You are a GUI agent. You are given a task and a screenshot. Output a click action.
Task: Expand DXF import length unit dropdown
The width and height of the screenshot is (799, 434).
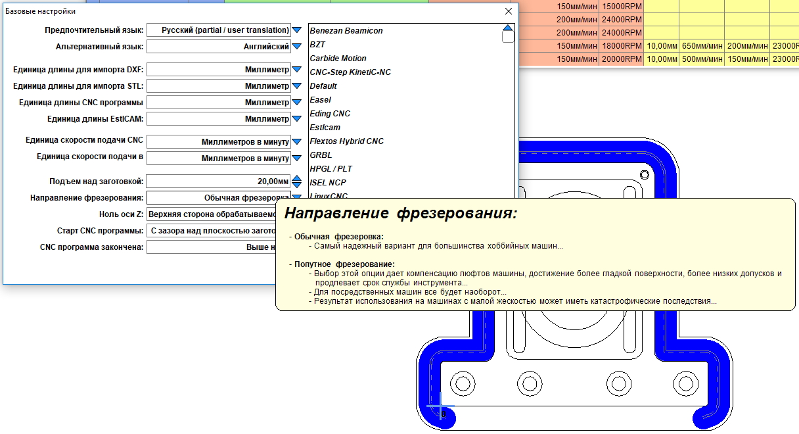(297, 69)
